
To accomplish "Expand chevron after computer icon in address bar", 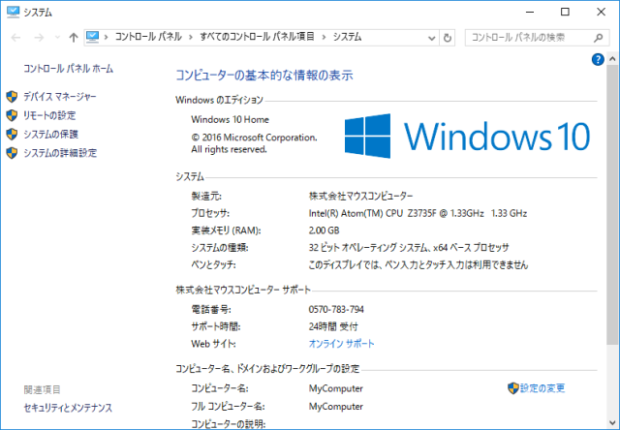I will (x=106, y=37).
